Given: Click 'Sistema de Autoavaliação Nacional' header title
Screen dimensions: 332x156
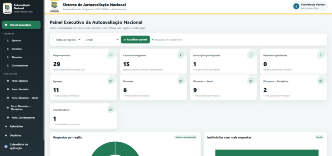Looking at the screenshot, I should (x=94, y=5).
